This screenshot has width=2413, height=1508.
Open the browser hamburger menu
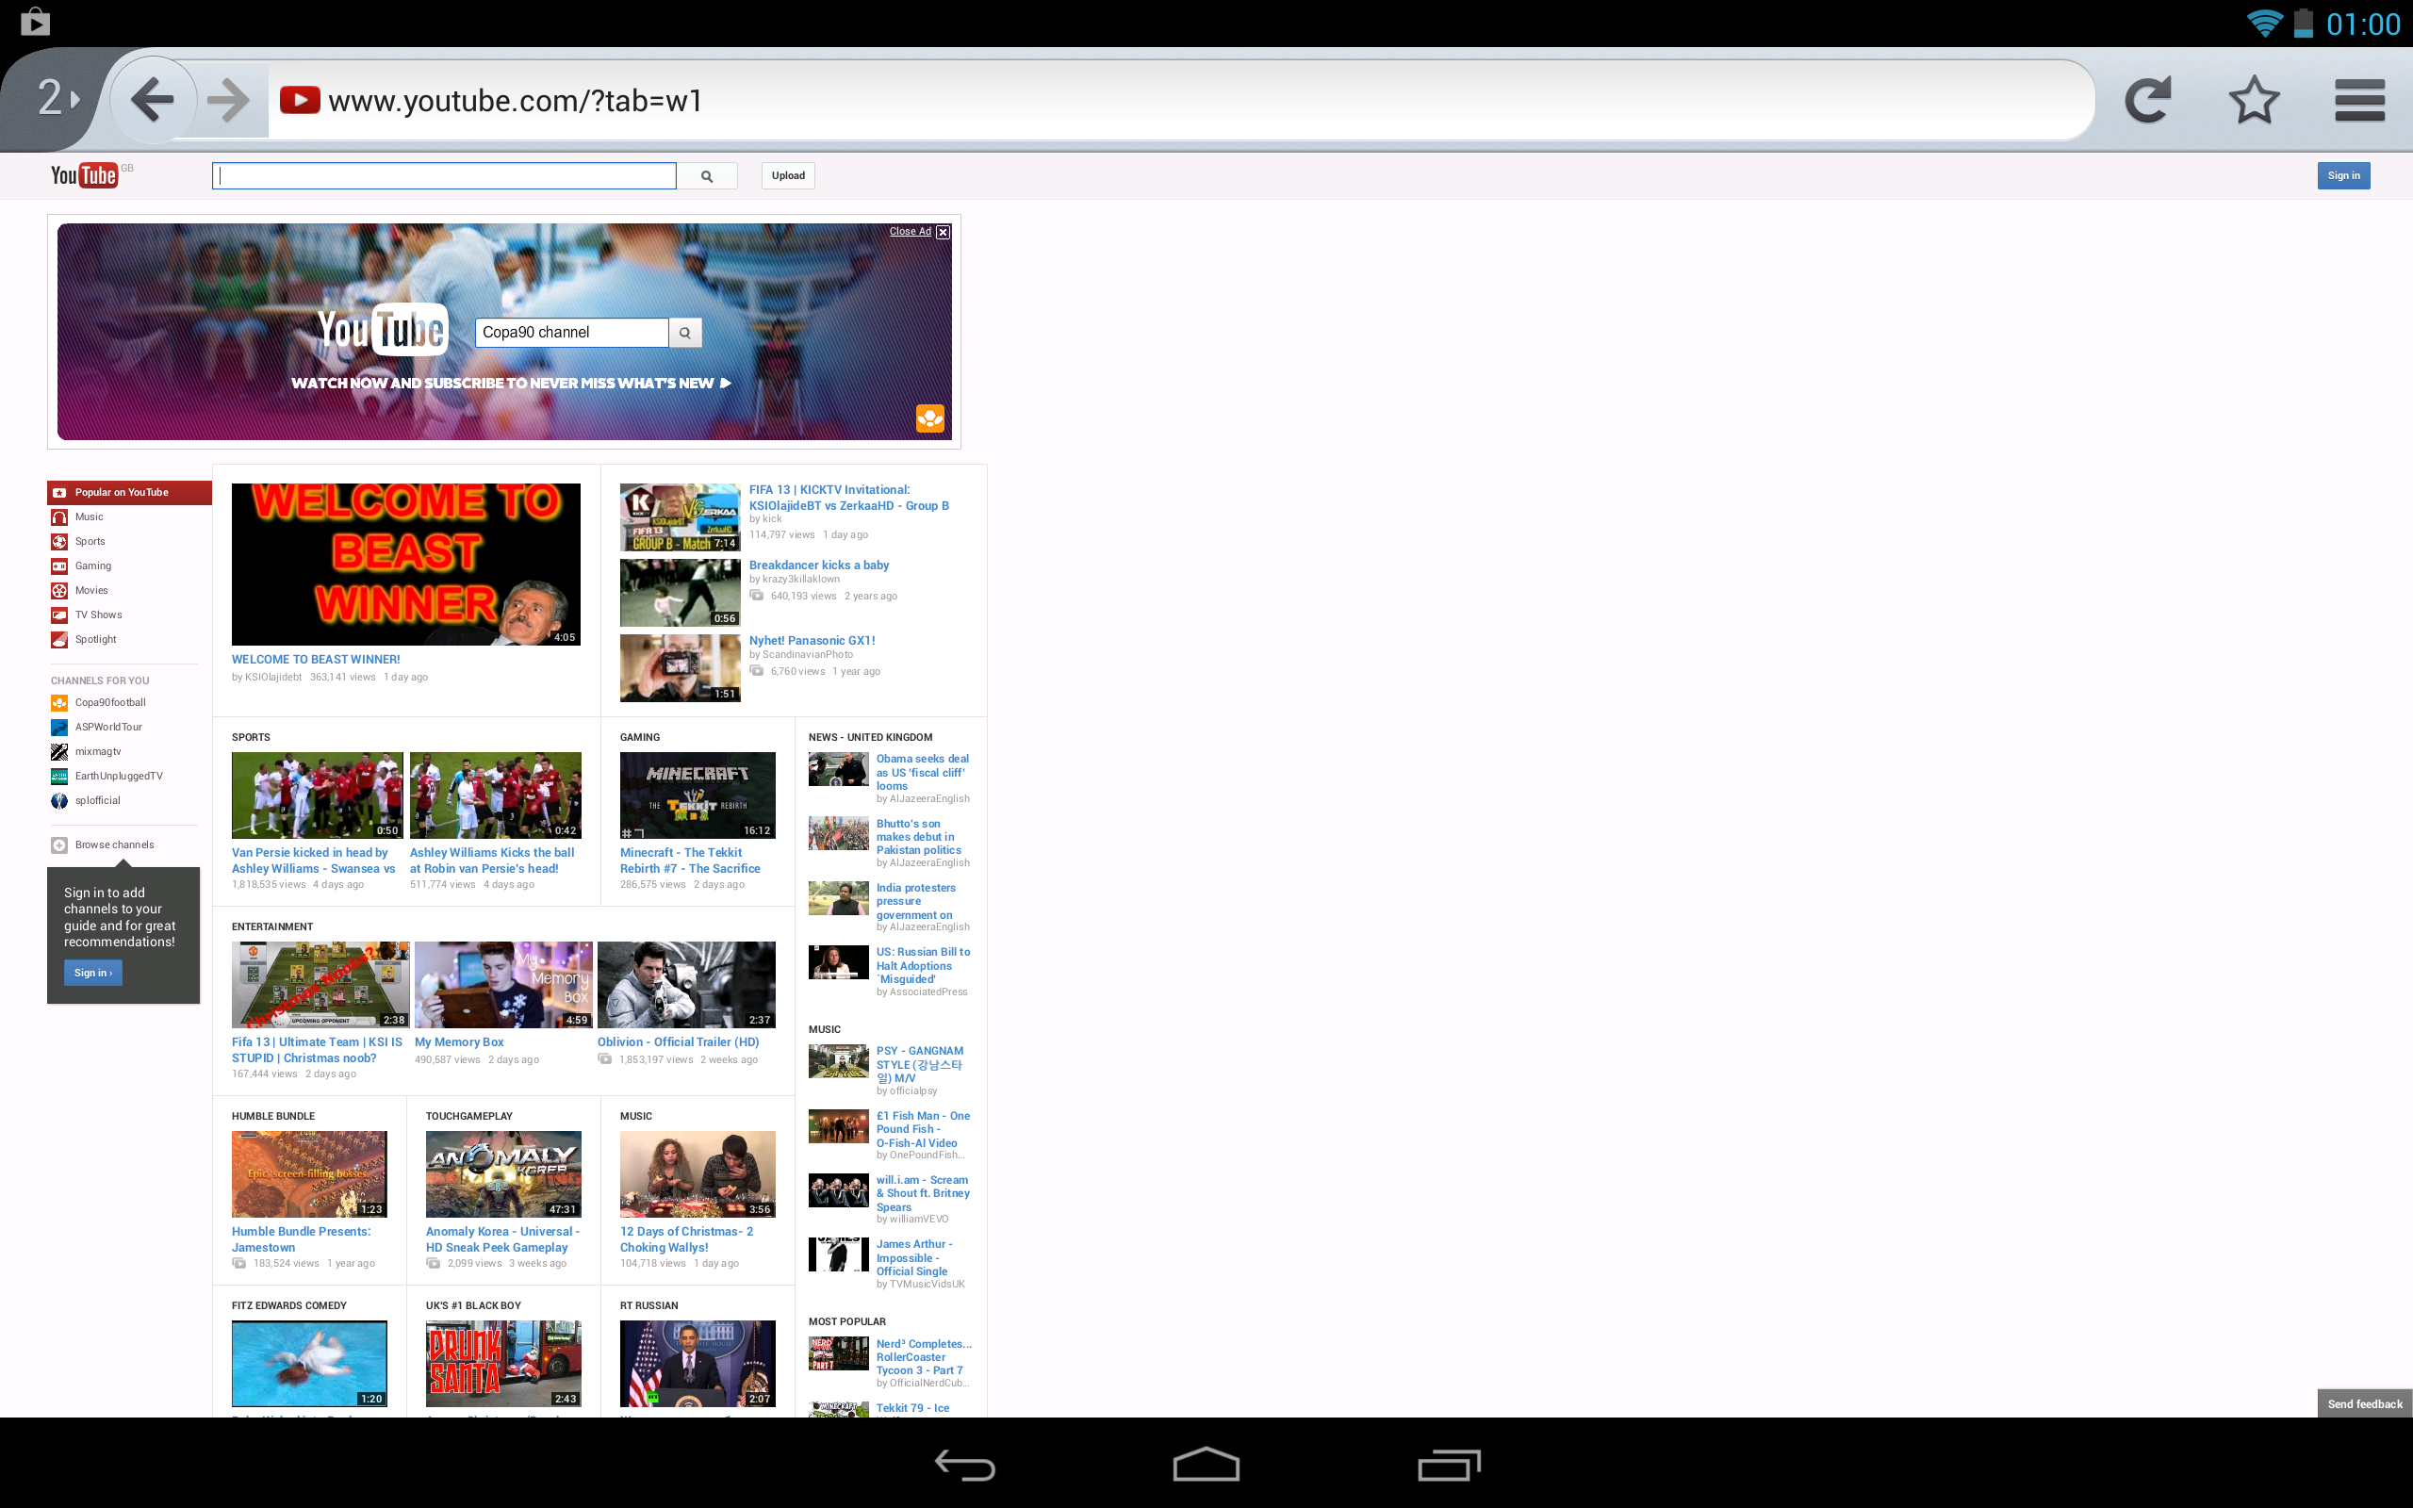pyautogui.click(x=2359, y=100)
